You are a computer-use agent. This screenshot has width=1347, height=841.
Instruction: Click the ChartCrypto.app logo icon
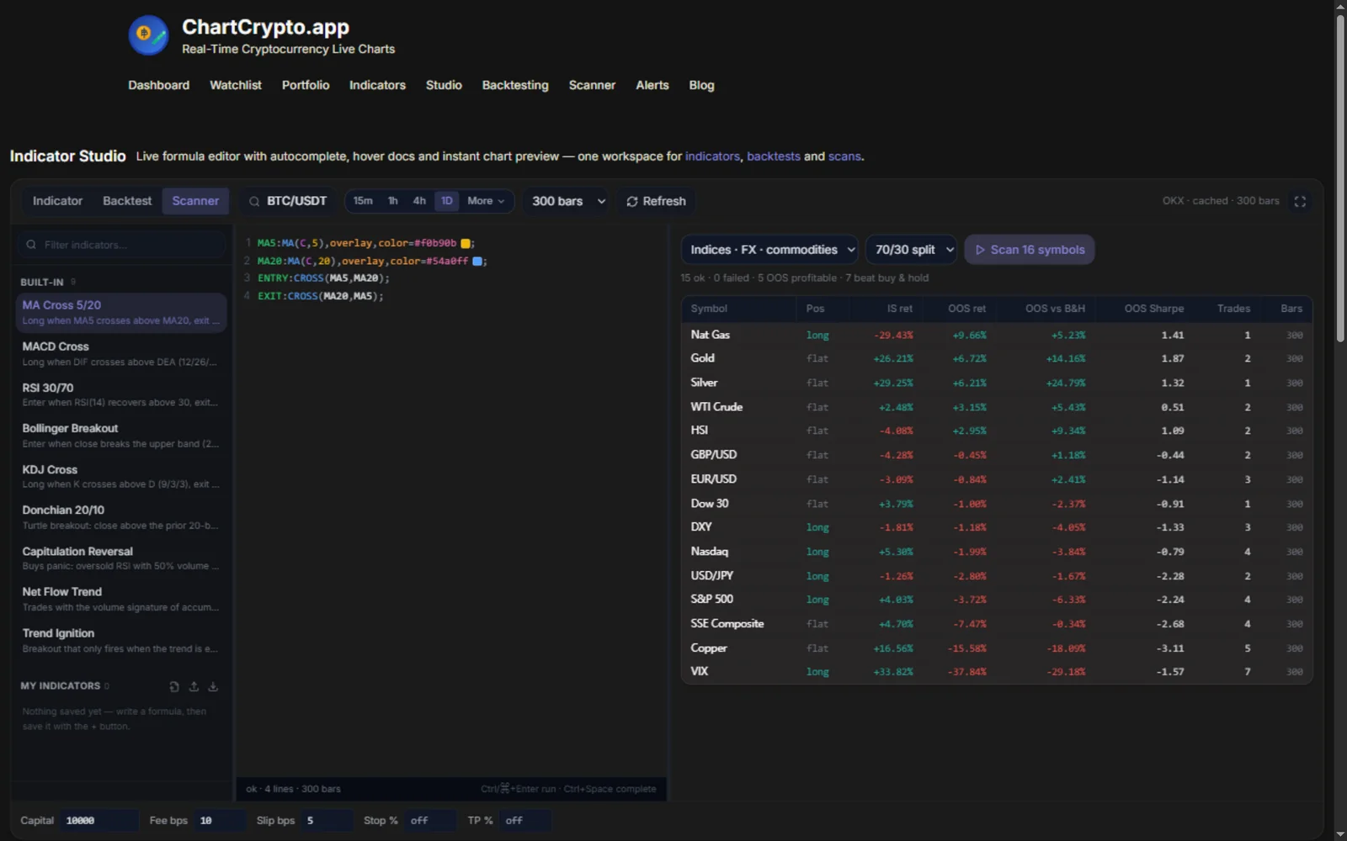148,35
